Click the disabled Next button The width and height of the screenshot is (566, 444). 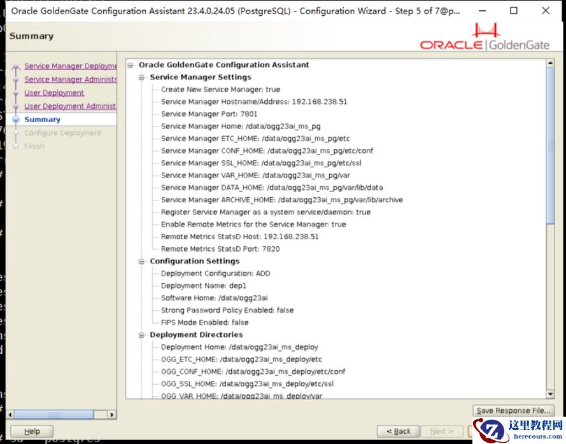[442, 431]
